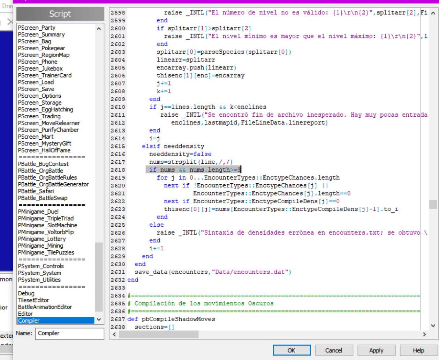The image size is (439, 360).
Task: Click Apply to save script changes
Action: tap(376, 350)
